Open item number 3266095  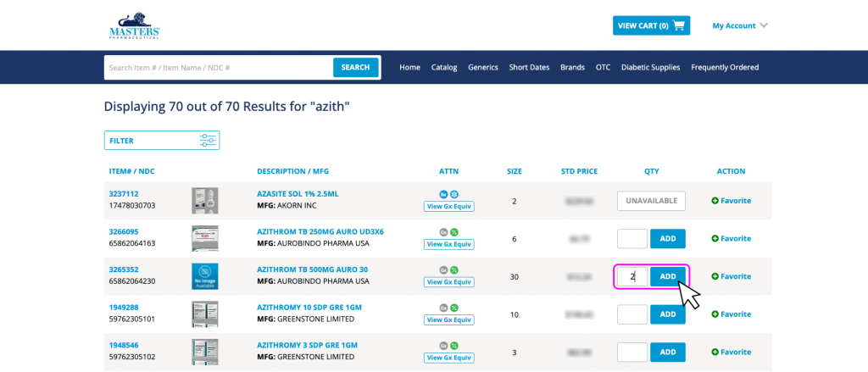click(x=124, y=232)
